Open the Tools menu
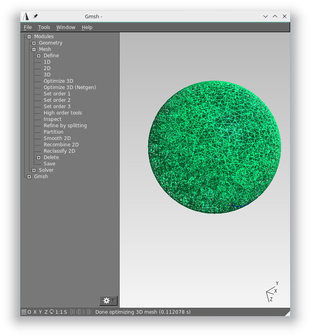Screen dimensions: 310x336 click(44, 27)
